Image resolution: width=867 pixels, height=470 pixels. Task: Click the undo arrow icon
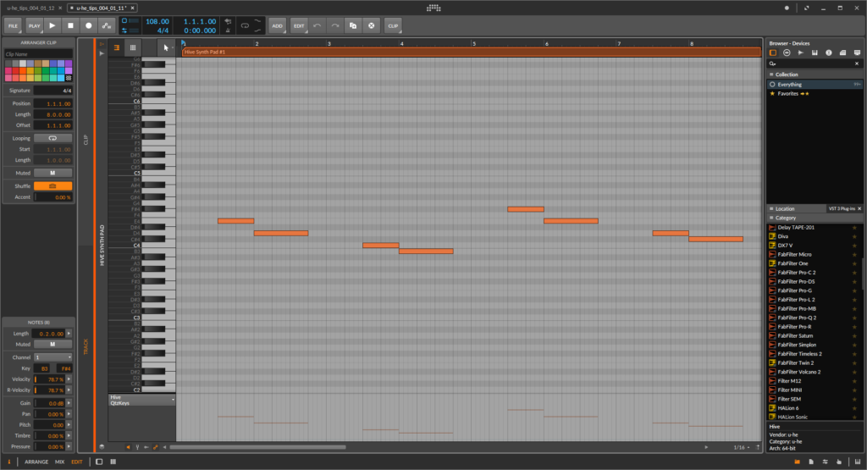coord(317,25)
